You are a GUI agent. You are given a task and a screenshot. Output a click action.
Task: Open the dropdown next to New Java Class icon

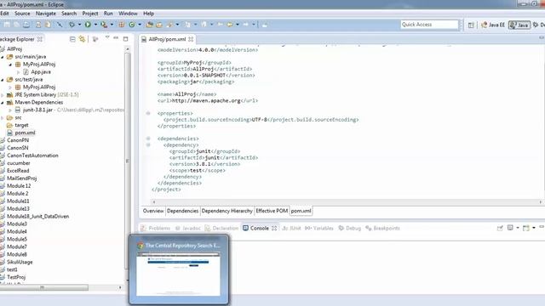click(140, 25)
